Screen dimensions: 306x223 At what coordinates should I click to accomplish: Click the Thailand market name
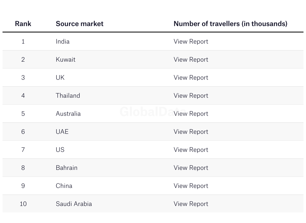tap(68, 96)
